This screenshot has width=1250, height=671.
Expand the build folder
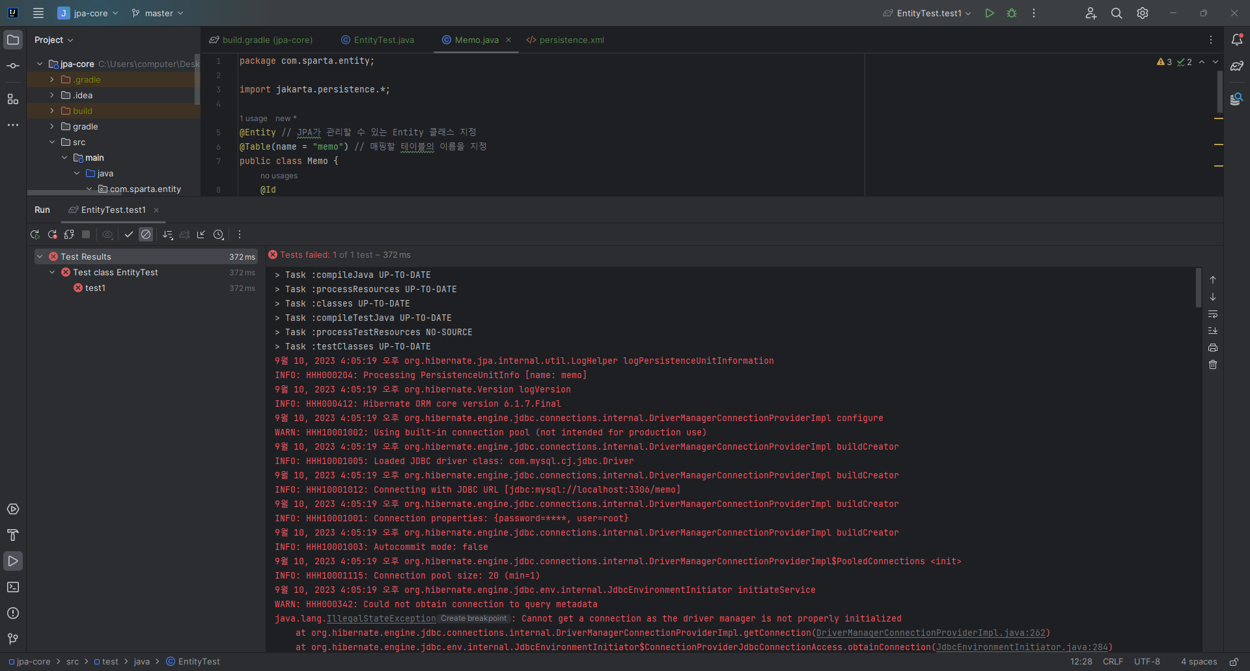[x=52, y=111]
